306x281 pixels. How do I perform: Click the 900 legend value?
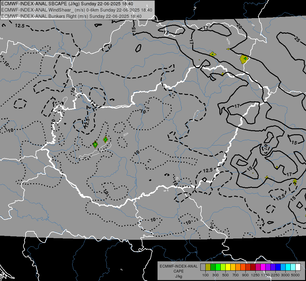(245, 275)
